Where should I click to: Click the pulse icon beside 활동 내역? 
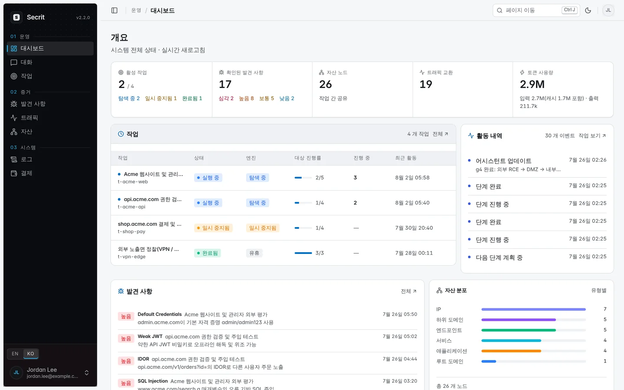(x=471, y=136)
